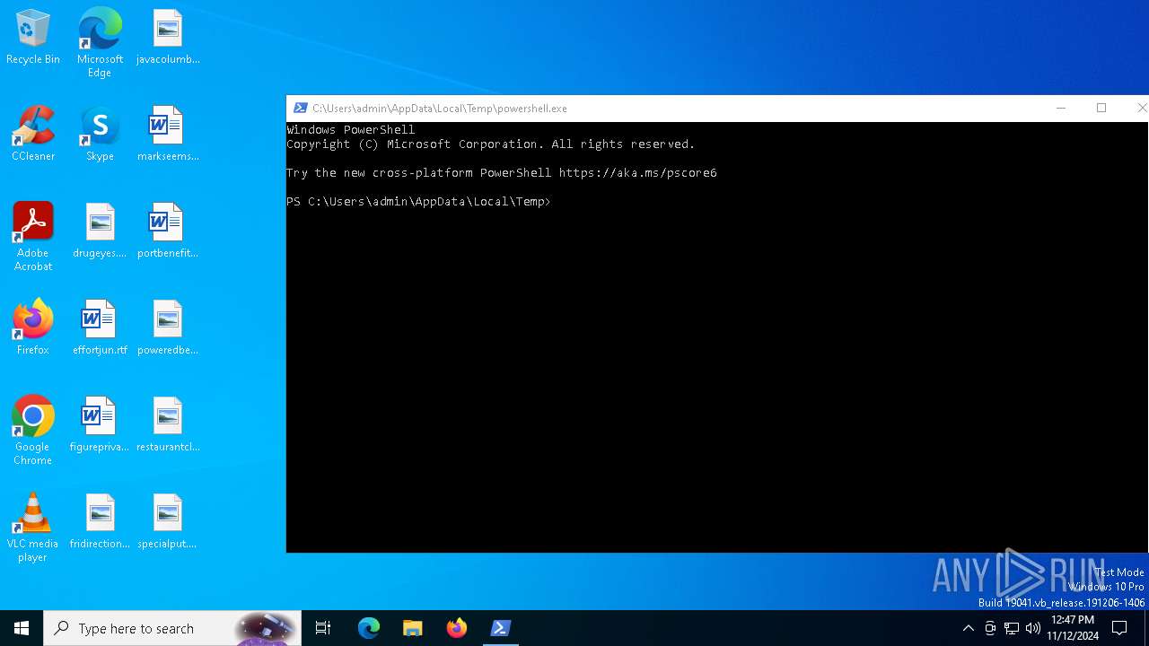Screen dimensions: 1149x646
Task: Open the Recycle Bin desktop icon
Action: pyautogui.click(x=33, y=38)
